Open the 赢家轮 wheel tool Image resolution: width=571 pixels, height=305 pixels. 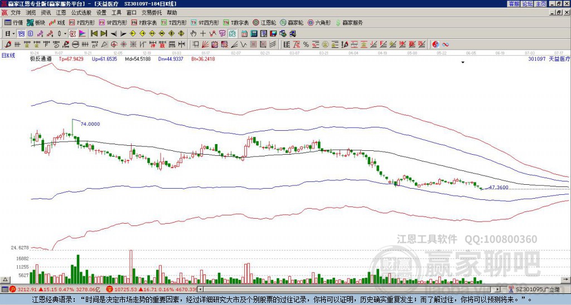(x=292, y=22)
